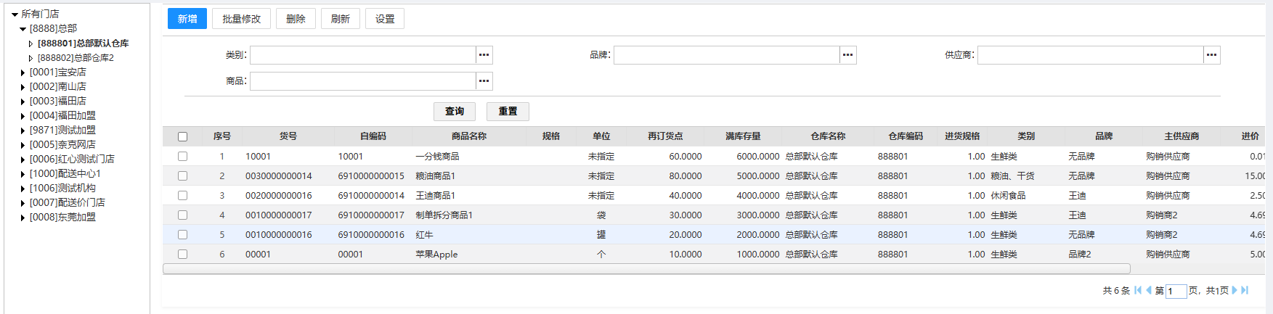This screenshot has width=1273, height=314.
Task: Click the 类别 column header
Action: (x=1026, y=136)
